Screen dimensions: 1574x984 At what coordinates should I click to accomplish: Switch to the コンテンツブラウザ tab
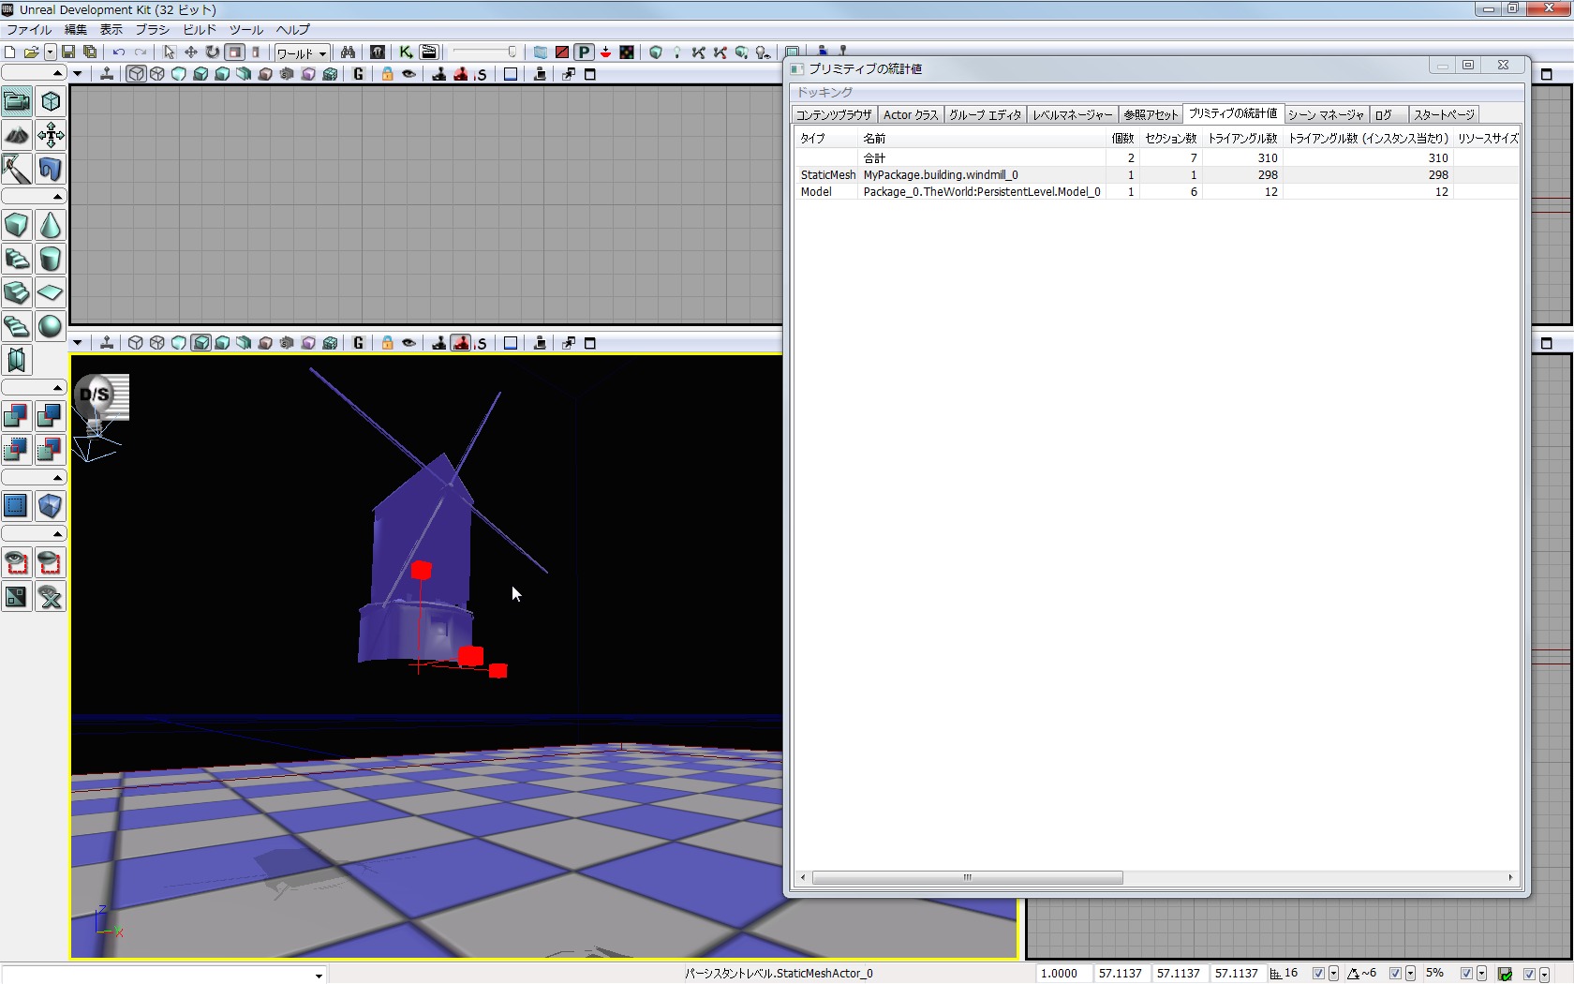[833, 114]
